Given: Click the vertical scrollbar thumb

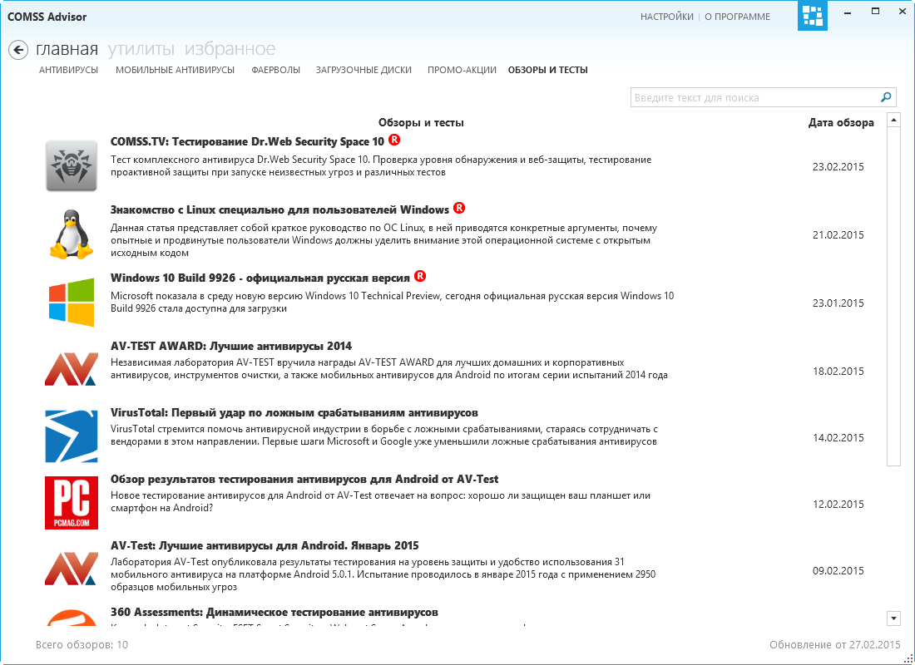Looking at the screenshot, I should pos(893,296).
